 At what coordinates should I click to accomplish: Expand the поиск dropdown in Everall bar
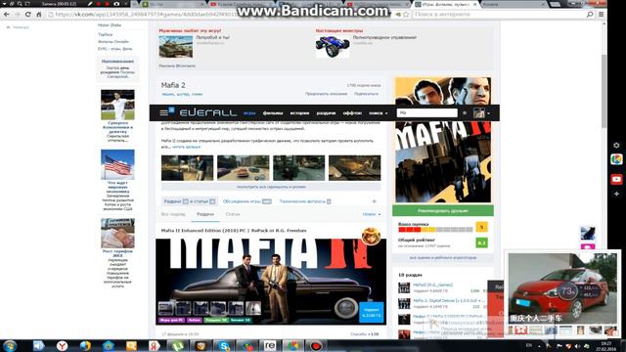(379, 113)
